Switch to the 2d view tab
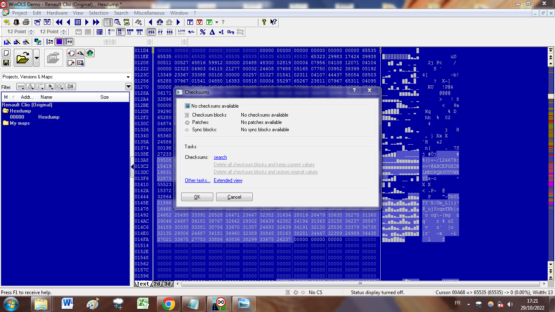Screen dimensions: 555x312 pyautogui.click(x=157, y=284)
